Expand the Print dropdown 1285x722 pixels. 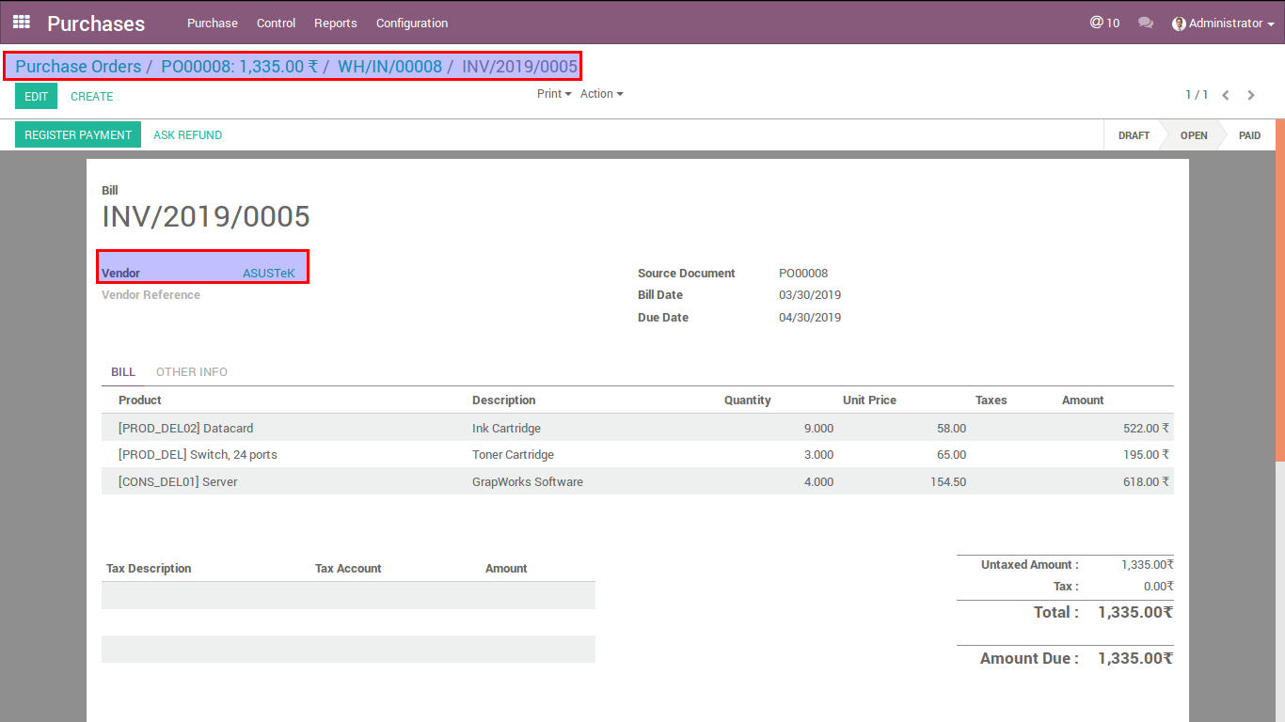point(554,94)
